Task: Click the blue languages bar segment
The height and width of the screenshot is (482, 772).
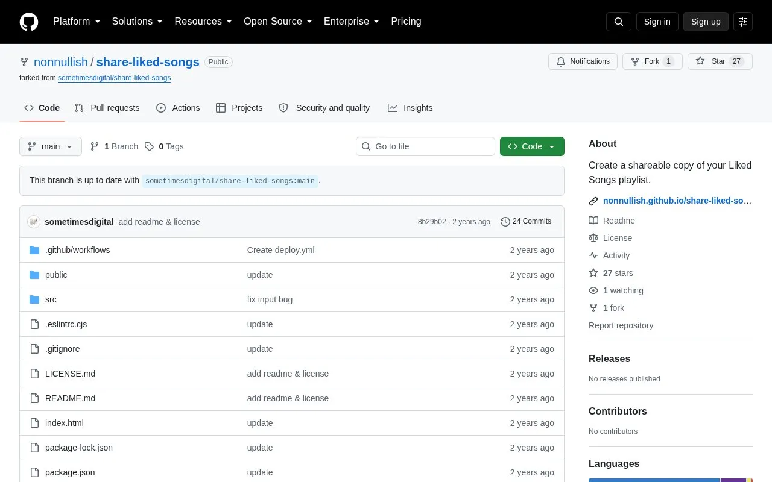Action: click(x=654, y=480)
